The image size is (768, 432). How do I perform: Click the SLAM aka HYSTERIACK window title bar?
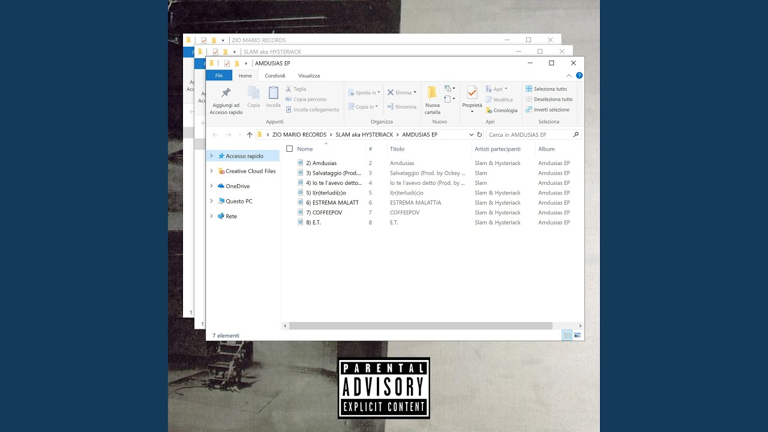click(384, 52)
